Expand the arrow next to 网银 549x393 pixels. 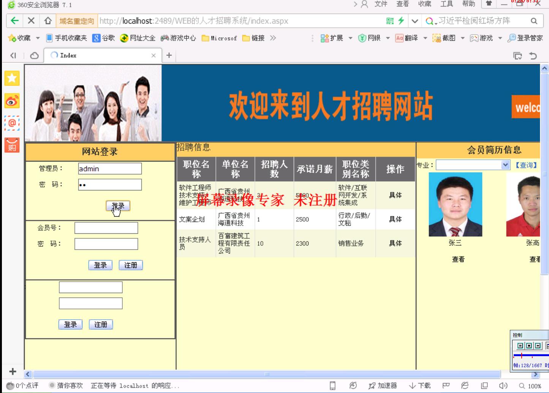pyautogui.click(x=388, y=38)
